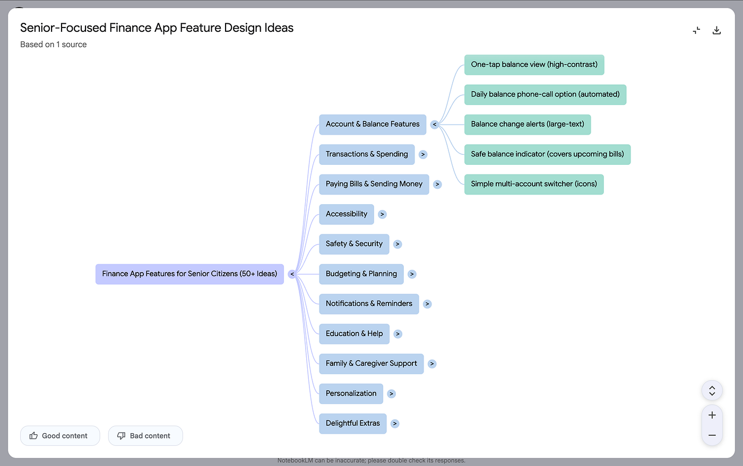Collapse the root Finance App Features node
Viewport: 743px width, 466px height.
[x=292, y=274]
